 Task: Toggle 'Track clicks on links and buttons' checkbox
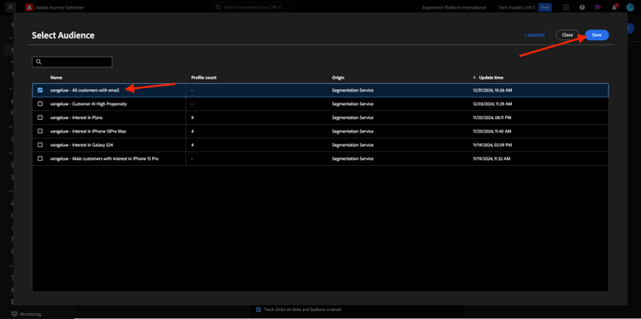258,310
